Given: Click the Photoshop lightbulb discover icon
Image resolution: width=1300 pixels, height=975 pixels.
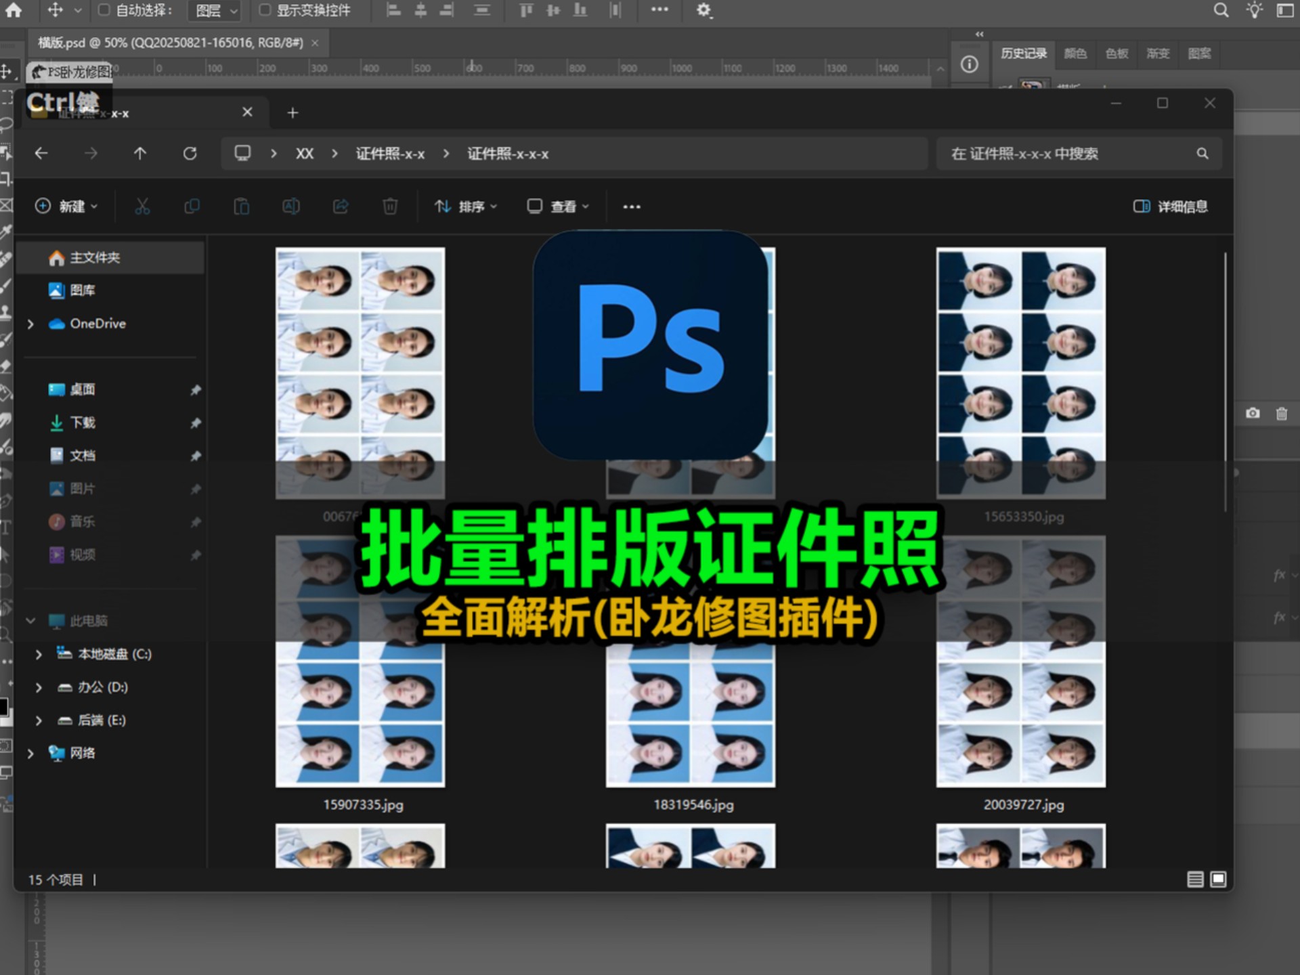Looking at the screenshot, I should [1255, 10].
